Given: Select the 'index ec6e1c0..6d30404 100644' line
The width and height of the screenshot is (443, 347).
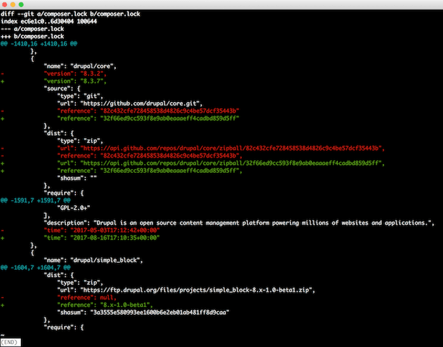Looking at the screenshot, I should coord(49,21).
